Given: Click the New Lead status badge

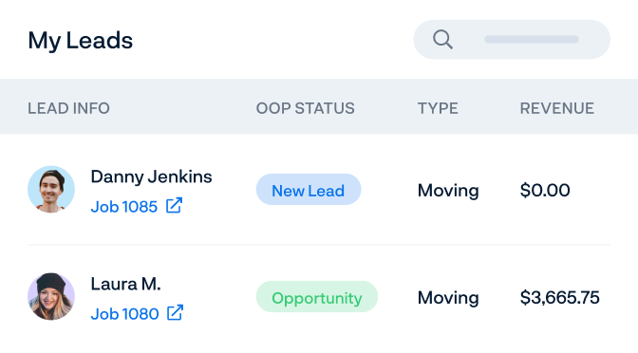Looking at the screenshot, I should click(x=309, y=190).
